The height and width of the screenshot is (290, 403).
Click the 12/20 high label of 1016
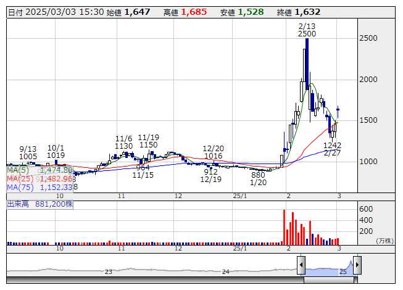coord(212,156)
